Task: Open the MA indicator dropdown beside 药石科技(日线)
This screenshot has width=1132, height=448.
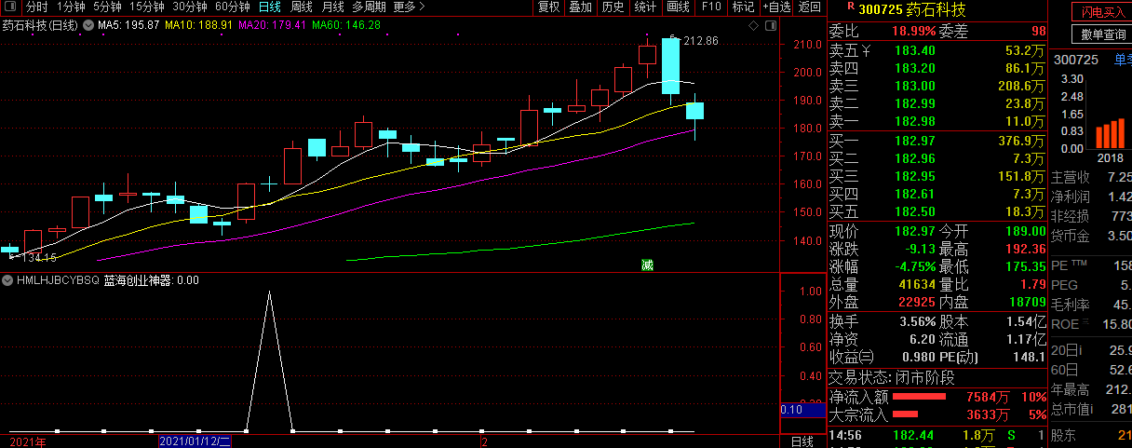Action: [x=88, y=24]
